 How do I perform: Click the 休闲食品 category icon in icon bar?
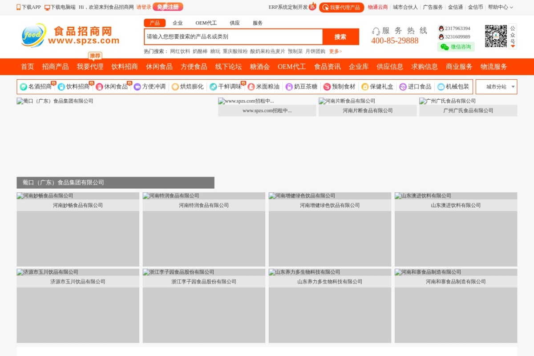[x=99, y=87]
